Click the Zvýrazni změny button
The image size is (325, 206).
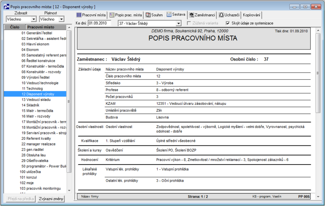tap(51, 199)
